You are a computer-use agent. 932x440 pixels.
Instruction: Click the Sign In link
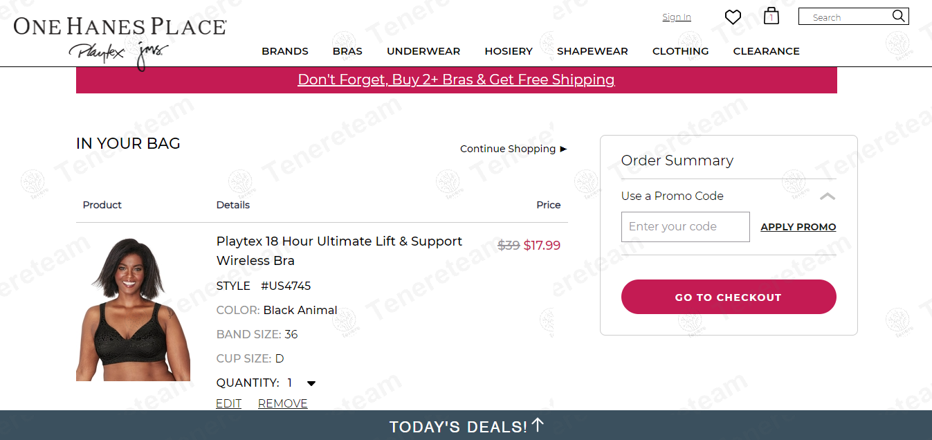tap(676, 17)
